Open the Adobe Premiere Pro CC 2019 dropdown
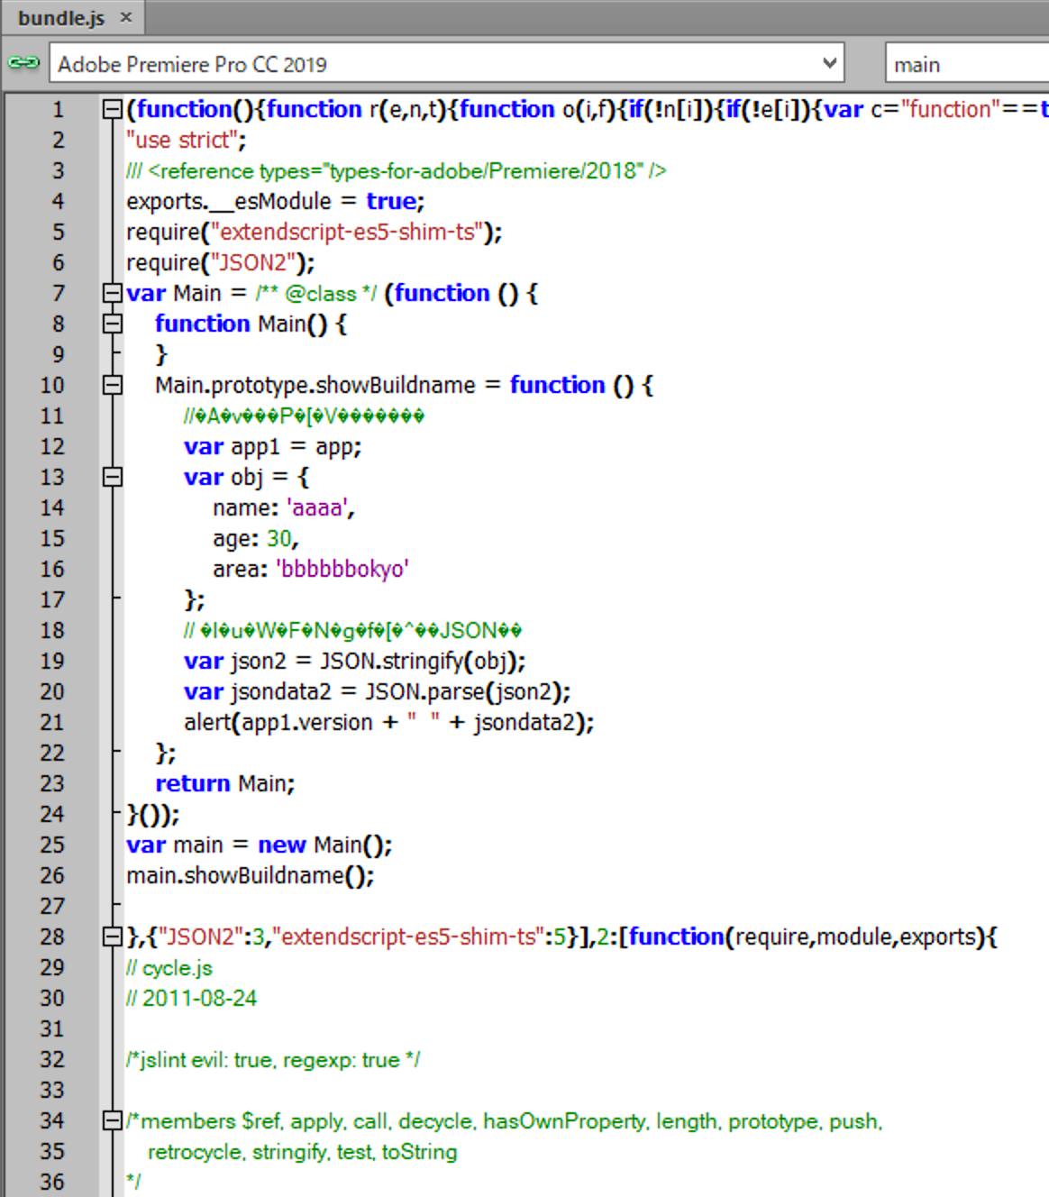1049x1197 pixels. tap(448, 64)
